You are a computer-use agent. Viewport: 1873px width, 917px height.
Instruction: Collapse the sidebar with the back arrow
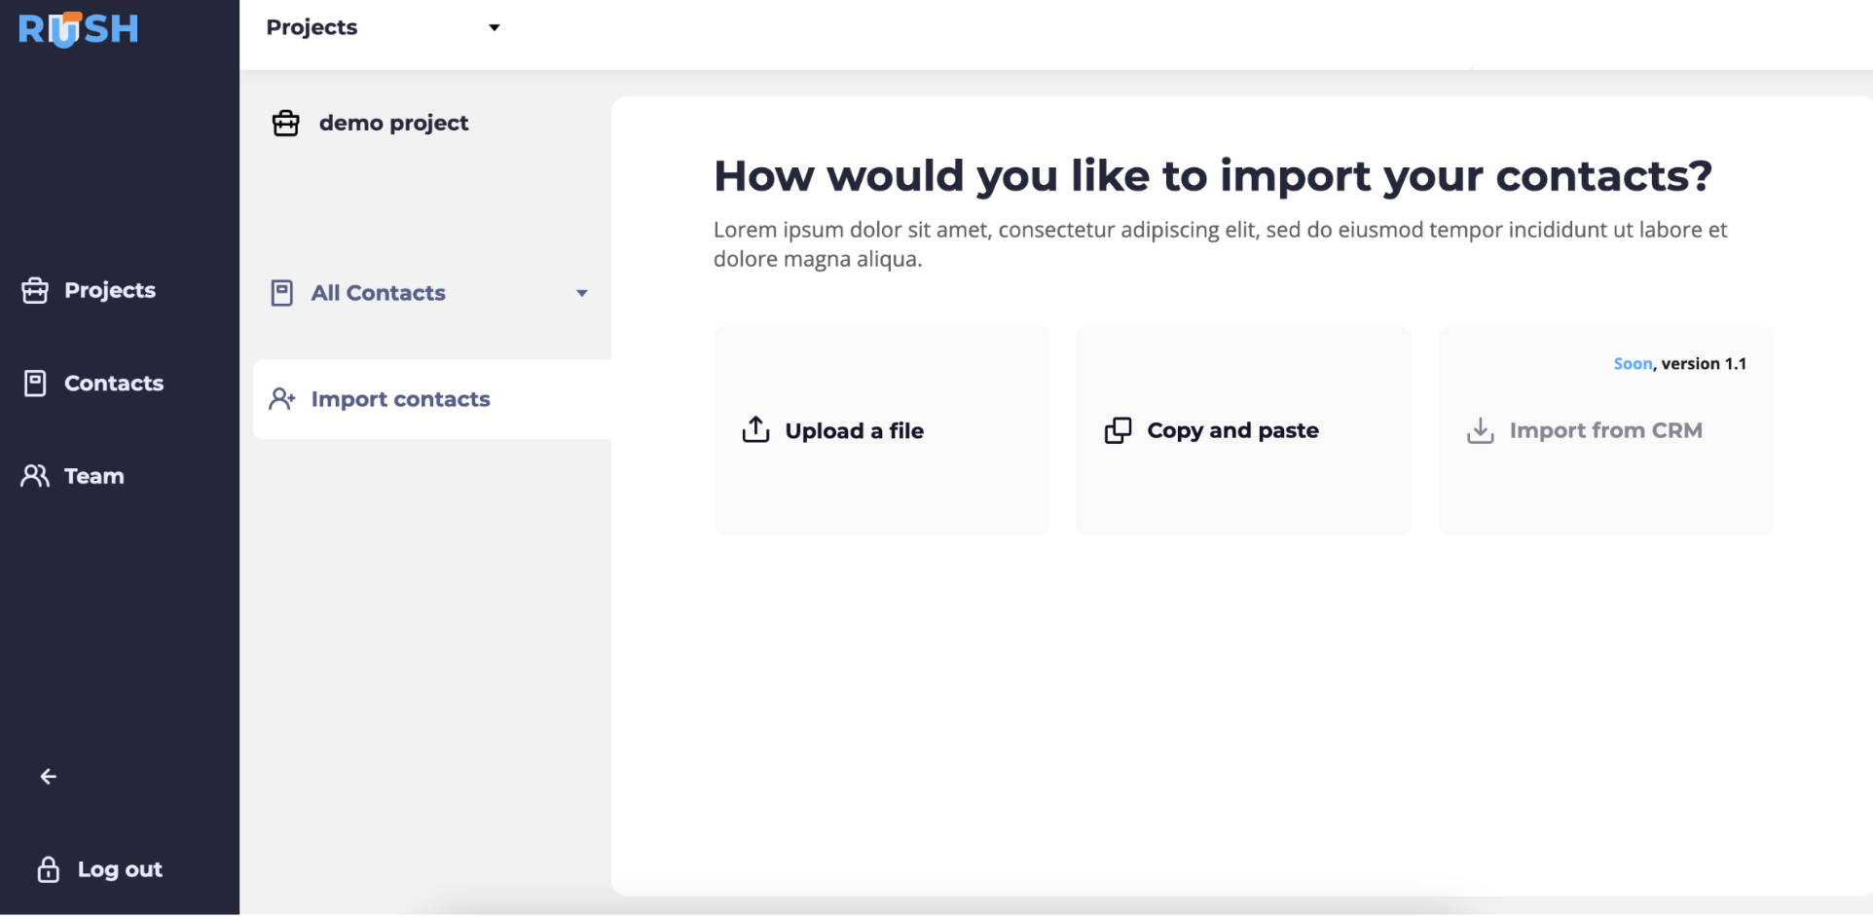coord(47,776)
